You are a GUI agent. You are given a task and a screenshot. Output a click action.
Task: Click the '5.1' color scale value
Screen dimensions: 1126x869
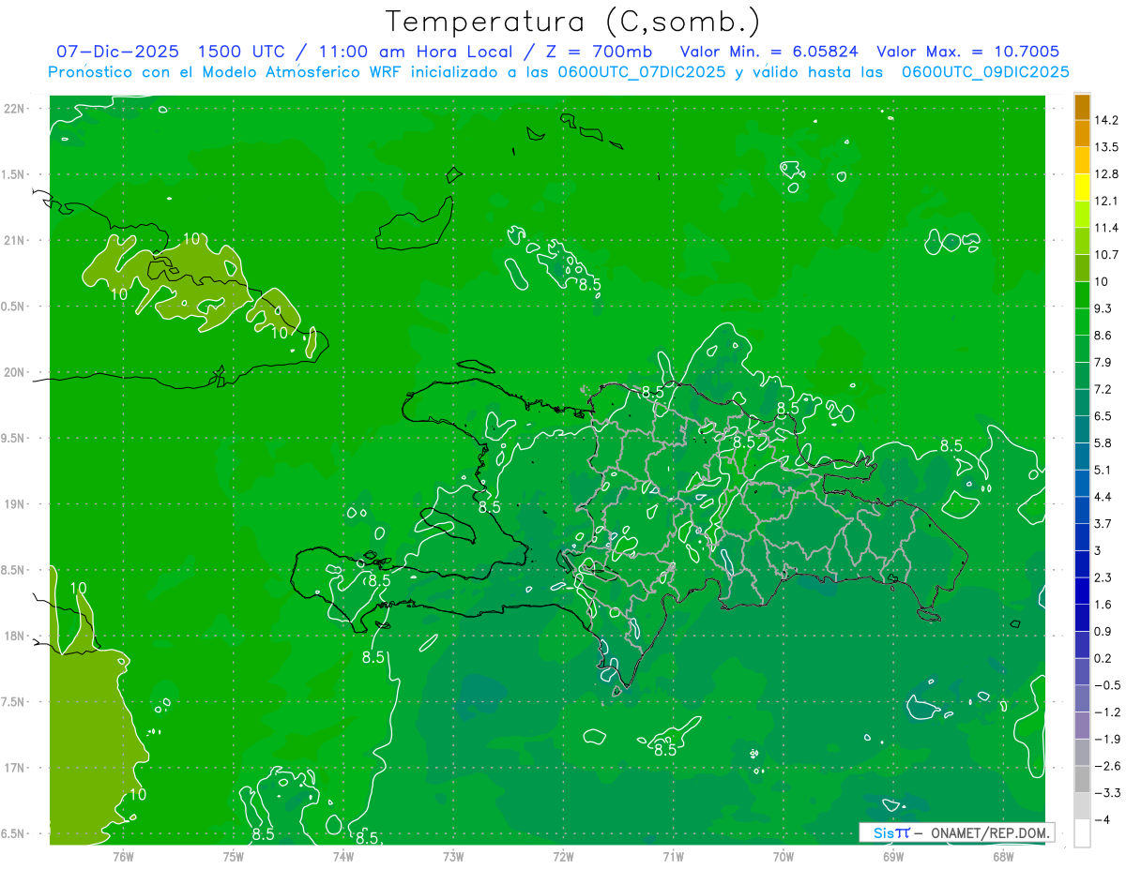pyautogui.click(x=1103, y=470)
